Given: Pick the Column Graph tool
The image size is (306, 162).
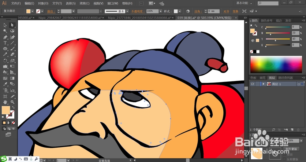Looking at the screenshot, I should click(x=12, y=90).
